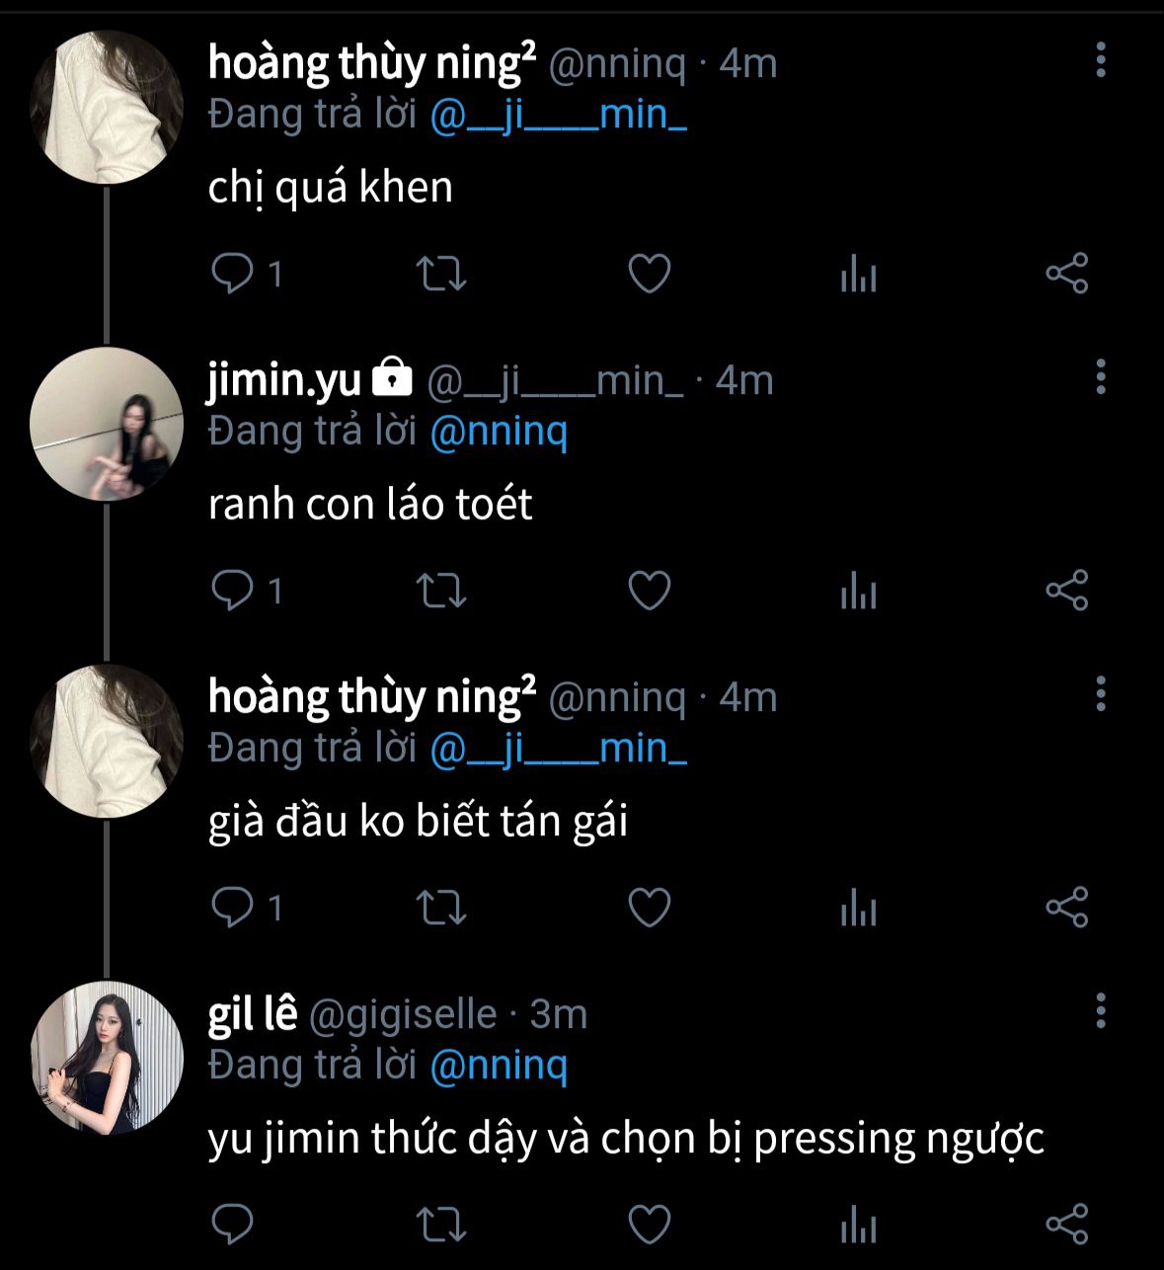Open @__ji____min_ mention in first tweet
The height and width of the screenshot is (1270, 1164).
558,116
